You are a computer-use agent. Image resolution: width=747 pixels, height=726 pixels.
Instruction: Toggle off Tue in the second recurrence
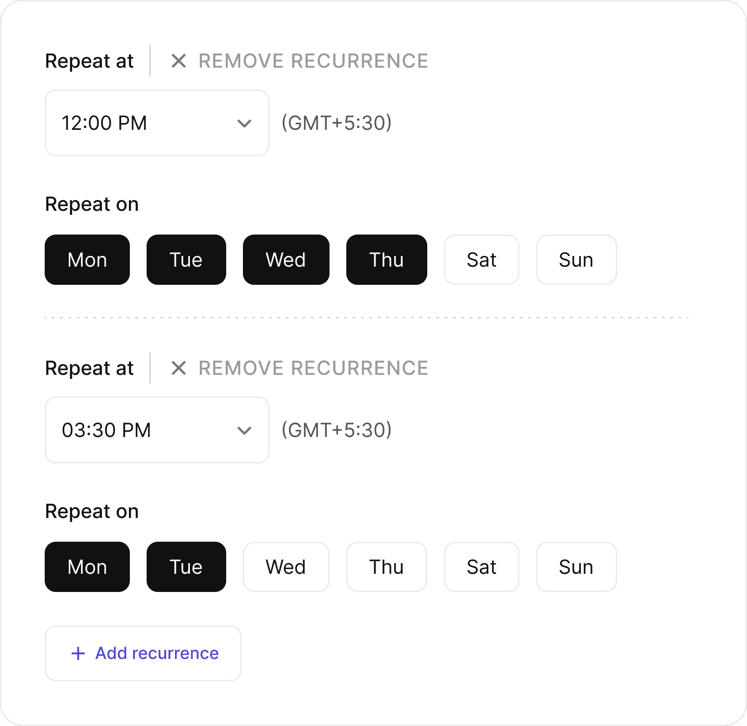click(x=186, y=567)
